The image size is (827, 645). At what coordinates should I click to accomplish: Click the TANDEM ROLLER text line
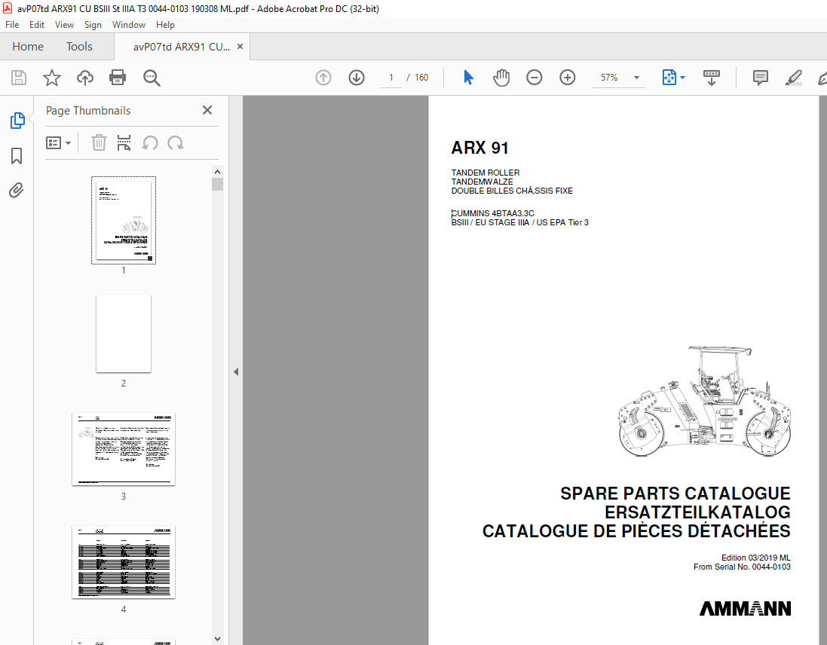(485, 173)
